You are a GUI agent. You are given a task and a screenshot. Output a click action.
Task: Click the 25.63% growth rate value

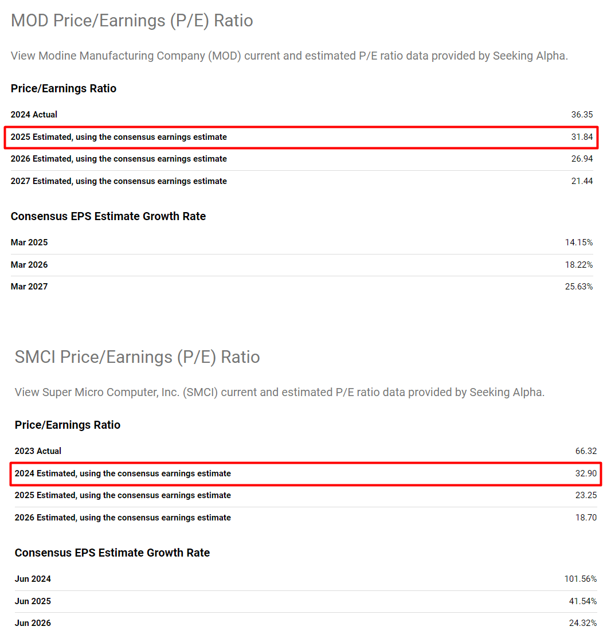click(579, 287)
